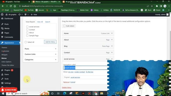Switch to the Search tab
The width and height of the screenshot is (171, 96).
[48, 22]
